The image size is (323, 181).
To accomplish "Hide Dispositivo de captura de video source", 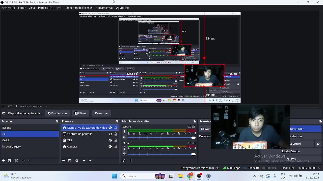I will [110, 128].
